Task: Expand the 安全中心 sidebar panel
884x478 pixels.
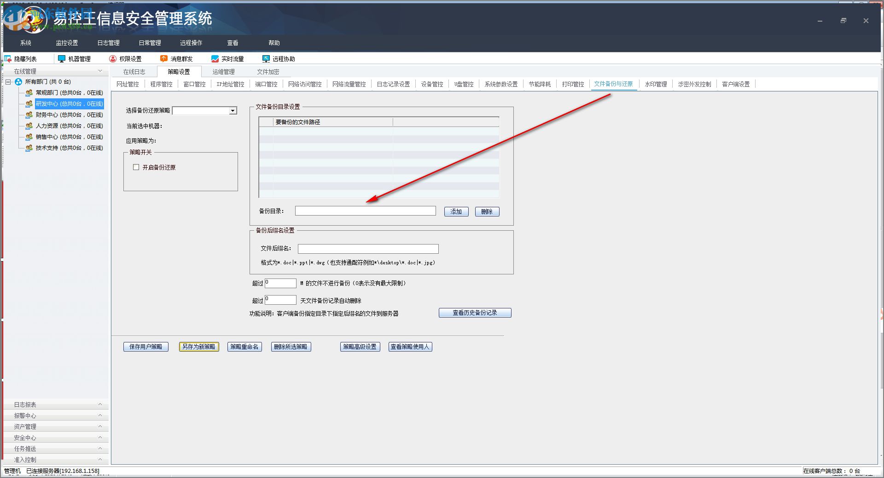Action: coord(100,438)
